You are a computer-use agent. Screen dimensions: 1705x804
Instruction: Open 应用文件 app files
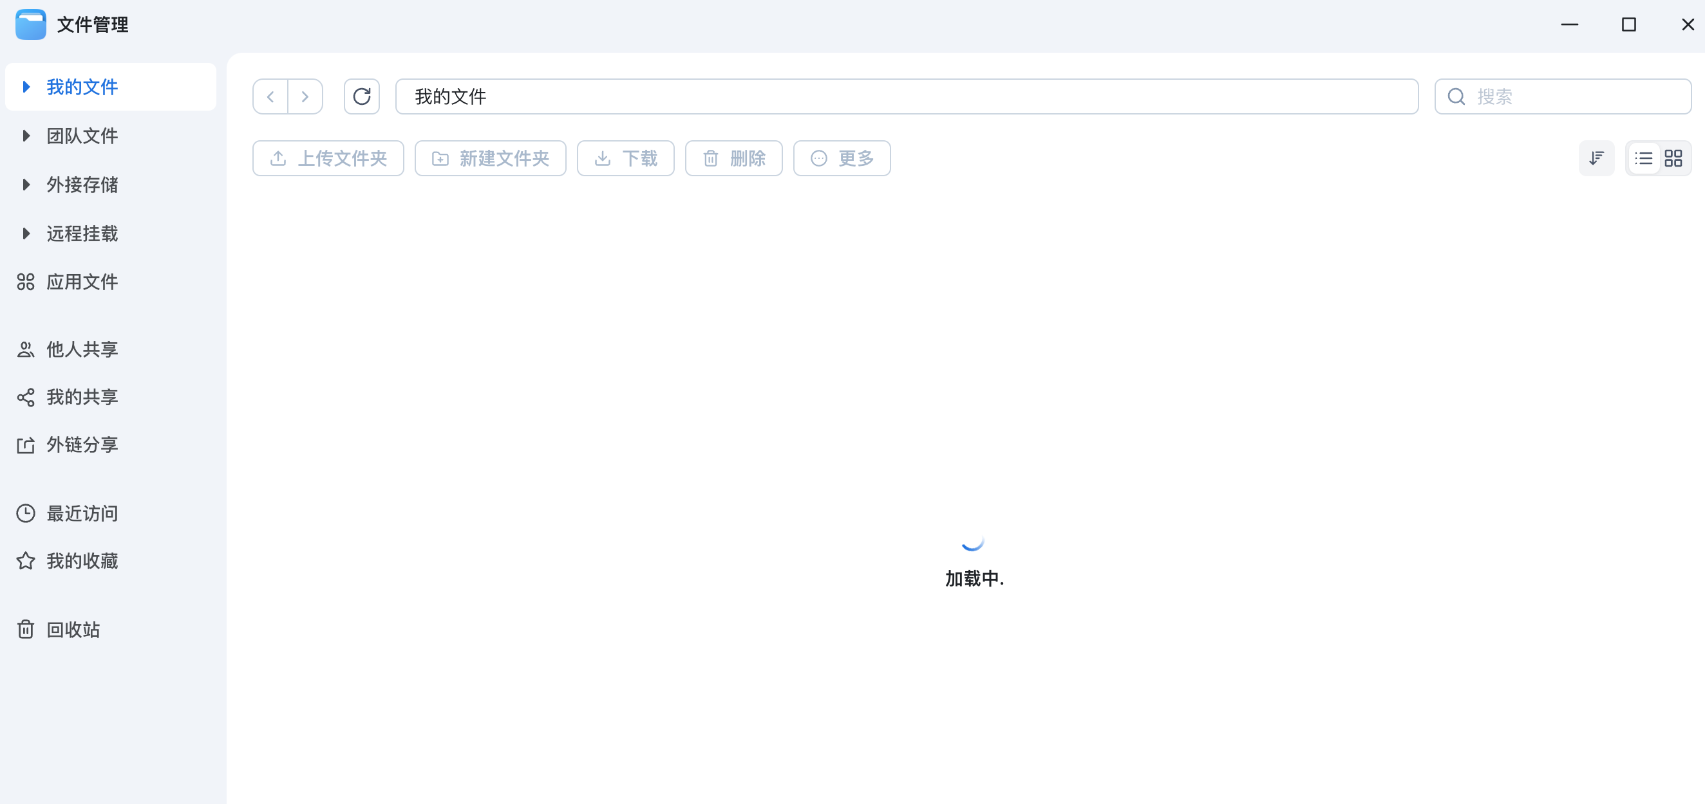pos(81,282)
